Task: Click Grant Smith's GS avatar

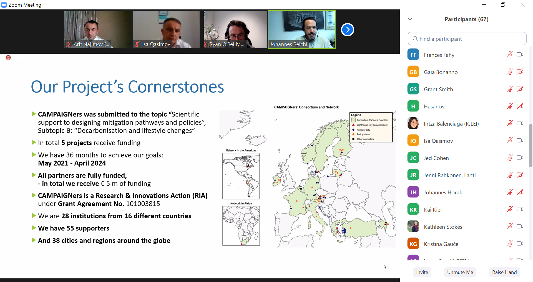Action: (x=413, y=89)
